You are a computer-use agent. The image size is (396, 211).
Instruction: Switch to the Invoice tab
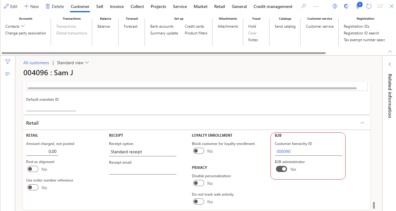[117, 6]
